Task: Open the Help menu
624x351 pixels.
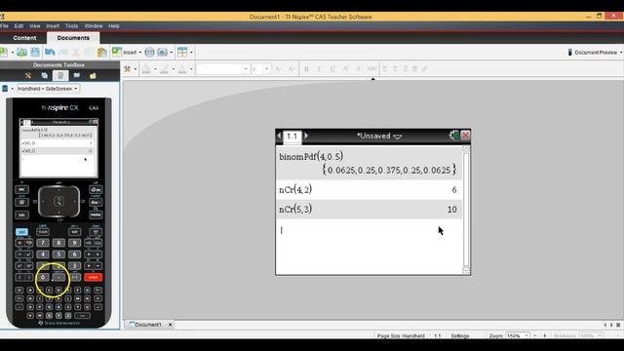Action: [x=114, y=26]
